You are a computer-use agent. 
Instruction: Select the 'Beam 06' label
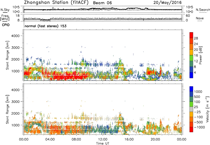[x=102, y=3]
